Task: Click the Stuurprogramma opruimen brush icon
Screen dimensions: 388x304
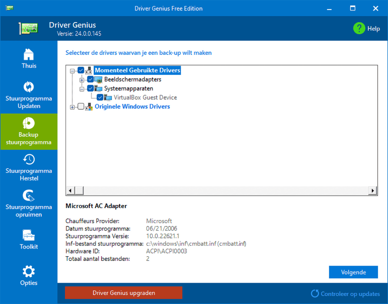Action: click(x=29, y=195)
